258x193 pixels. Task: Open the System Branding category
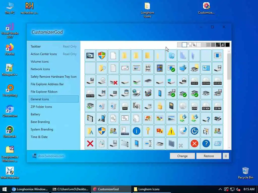(x=53, y=129)
